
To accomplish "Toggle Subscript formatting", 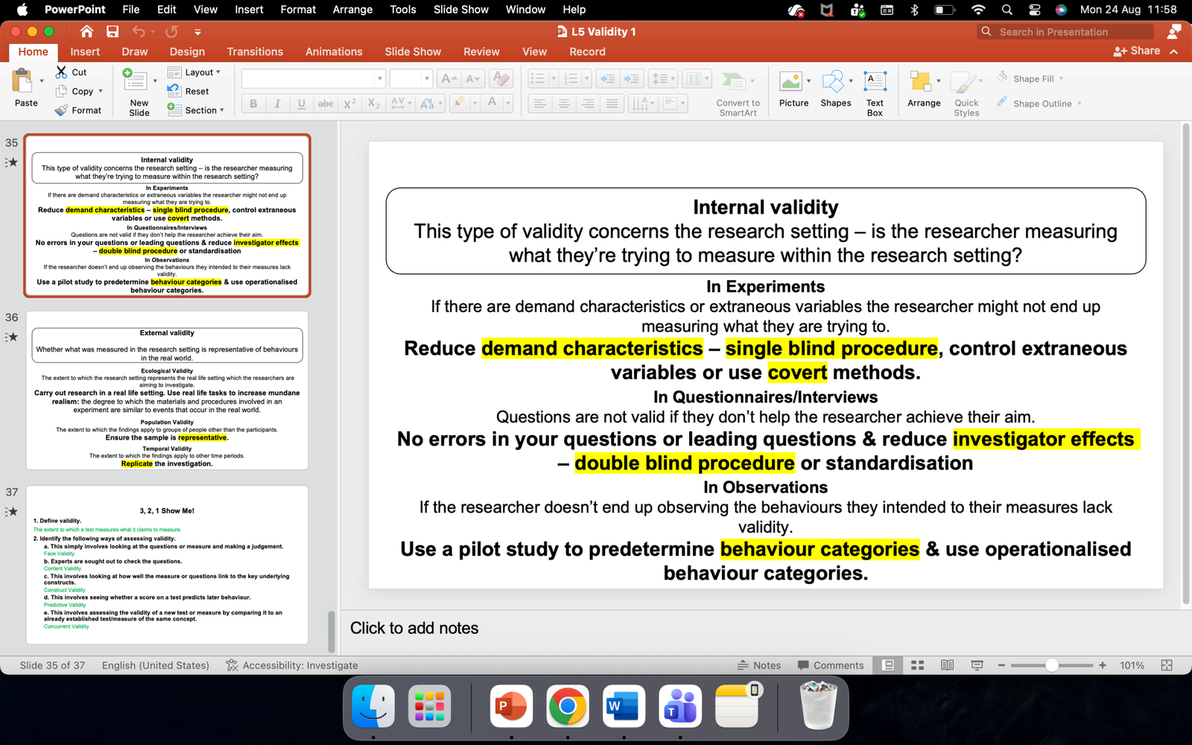I will click(374, 104).
